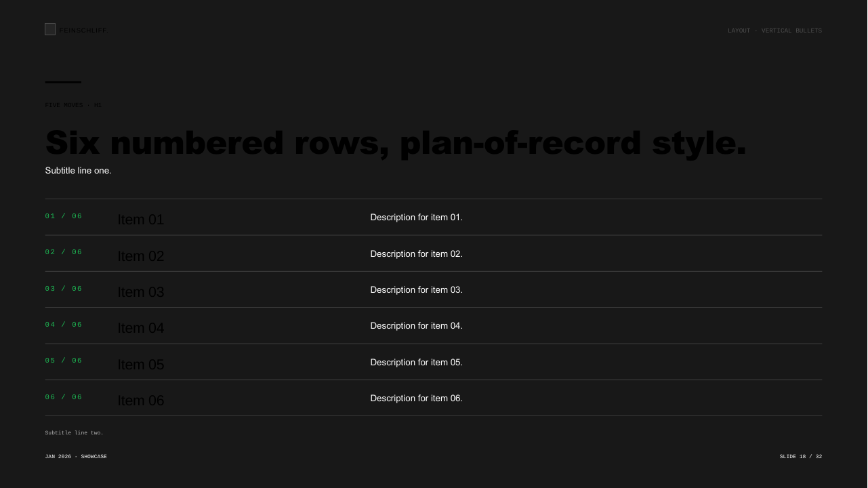Click the 02 / 06 row counter
The image size is (868, 488).
[x=64, y=252]
